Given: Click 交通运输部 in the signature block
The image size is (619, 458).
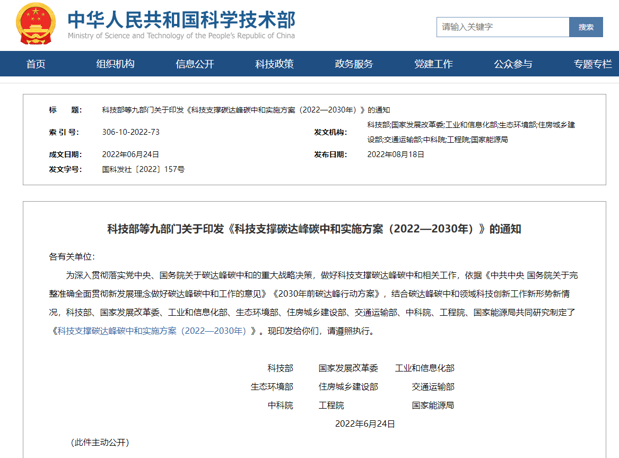Looking at the screenshot, I should click(433, 386).
